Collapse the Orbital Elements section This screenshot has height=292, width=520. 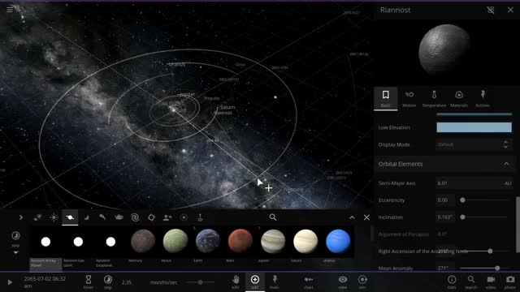click(506, 164)
